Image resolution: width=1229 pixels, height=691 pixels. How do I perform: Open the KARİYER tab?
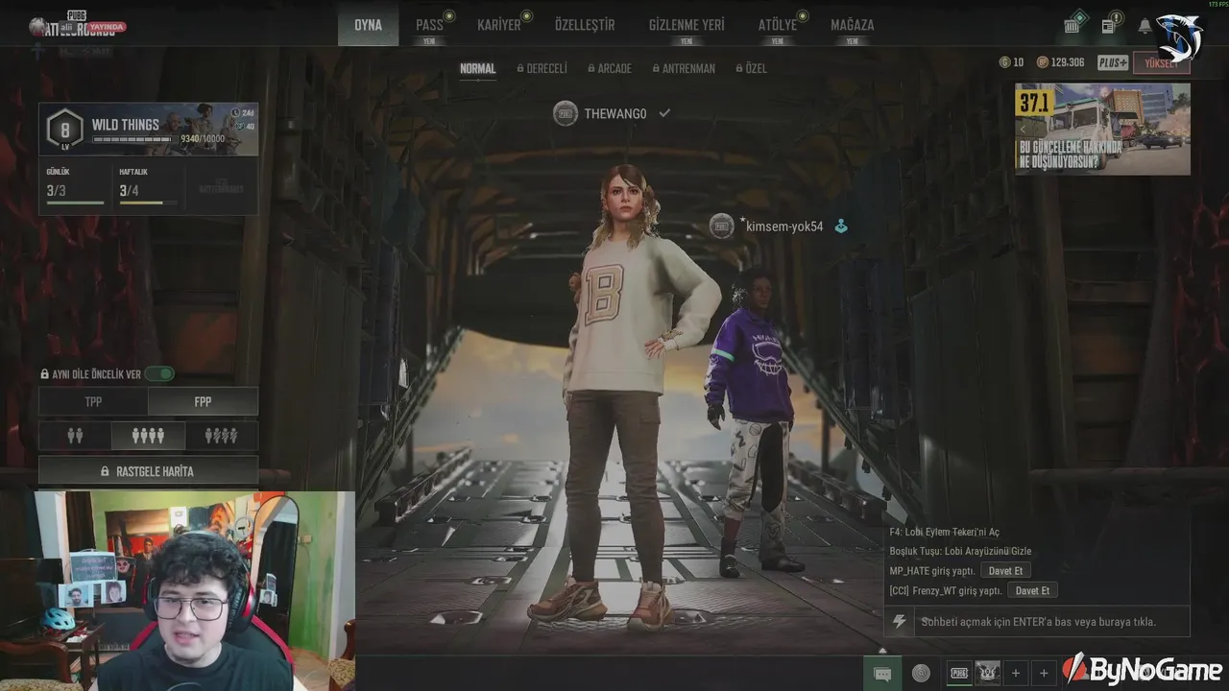click(499, 25)
